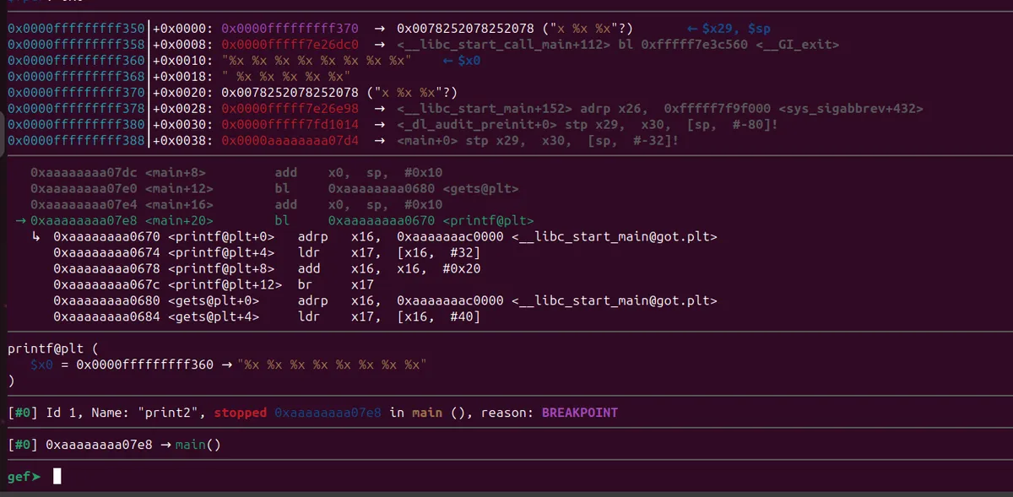Screen dimensions: 1013x497
Task: Click the $x0 argument value 0x0000fffffffff360
Action: point(144,365)
